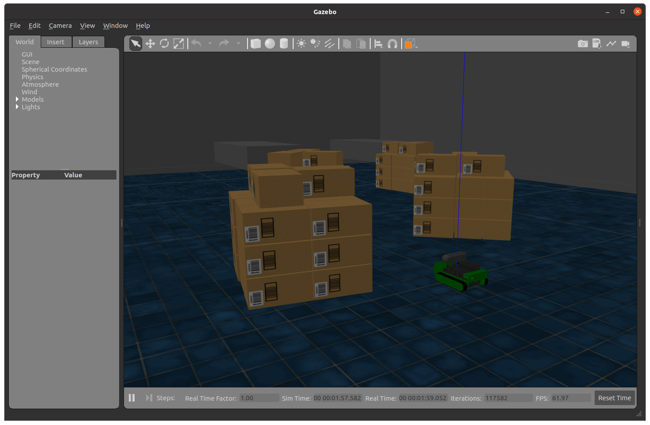Click the Real Time value field
The width and height of the screenshot is (650, 425).
[423, 398]
